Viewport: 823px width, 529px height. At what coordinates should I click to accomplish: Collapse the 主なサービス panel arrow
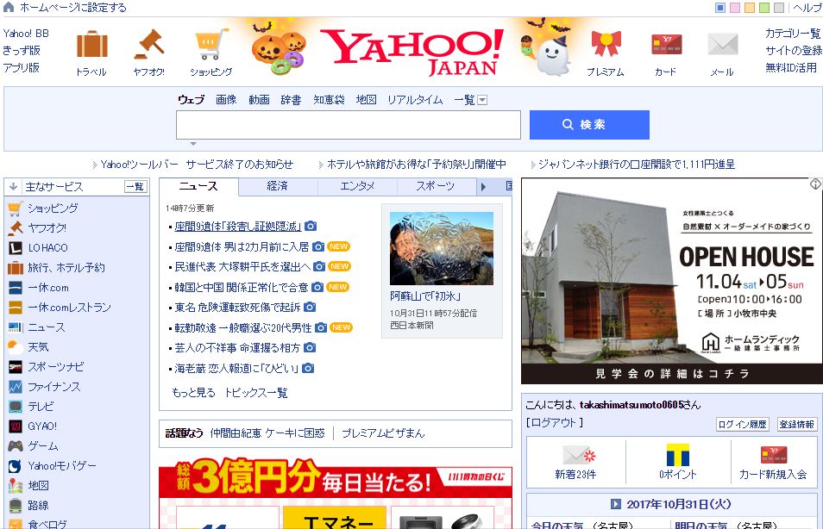point(14,187)
